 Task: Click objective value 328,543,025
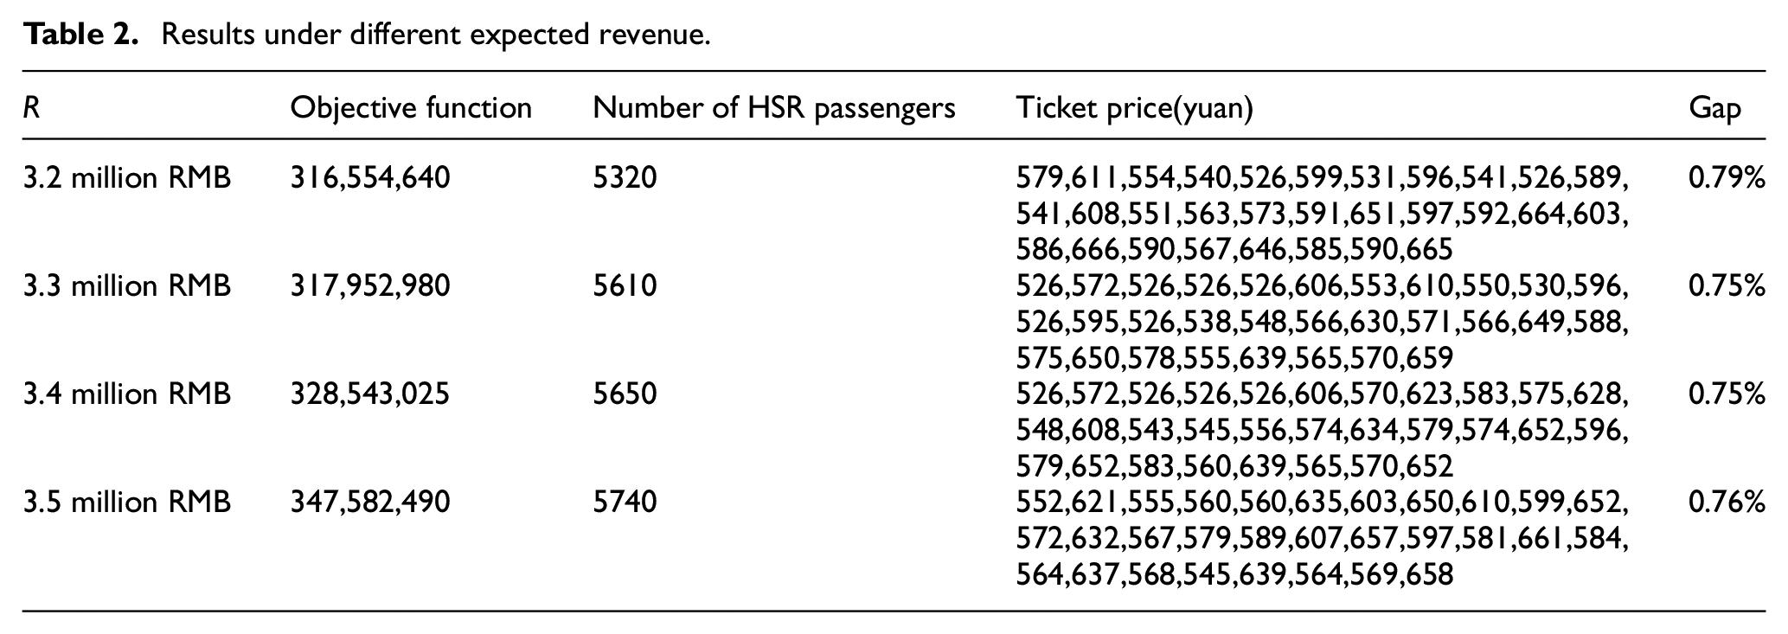[x=370, y=394]
